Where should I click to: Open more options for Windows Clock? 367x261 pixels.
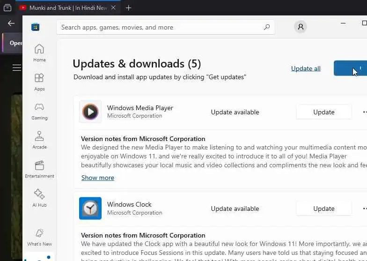(x=365, y=209)
